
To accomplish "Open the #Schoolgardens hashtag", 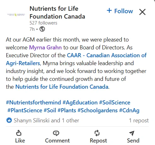I will (x=98, y=110).
